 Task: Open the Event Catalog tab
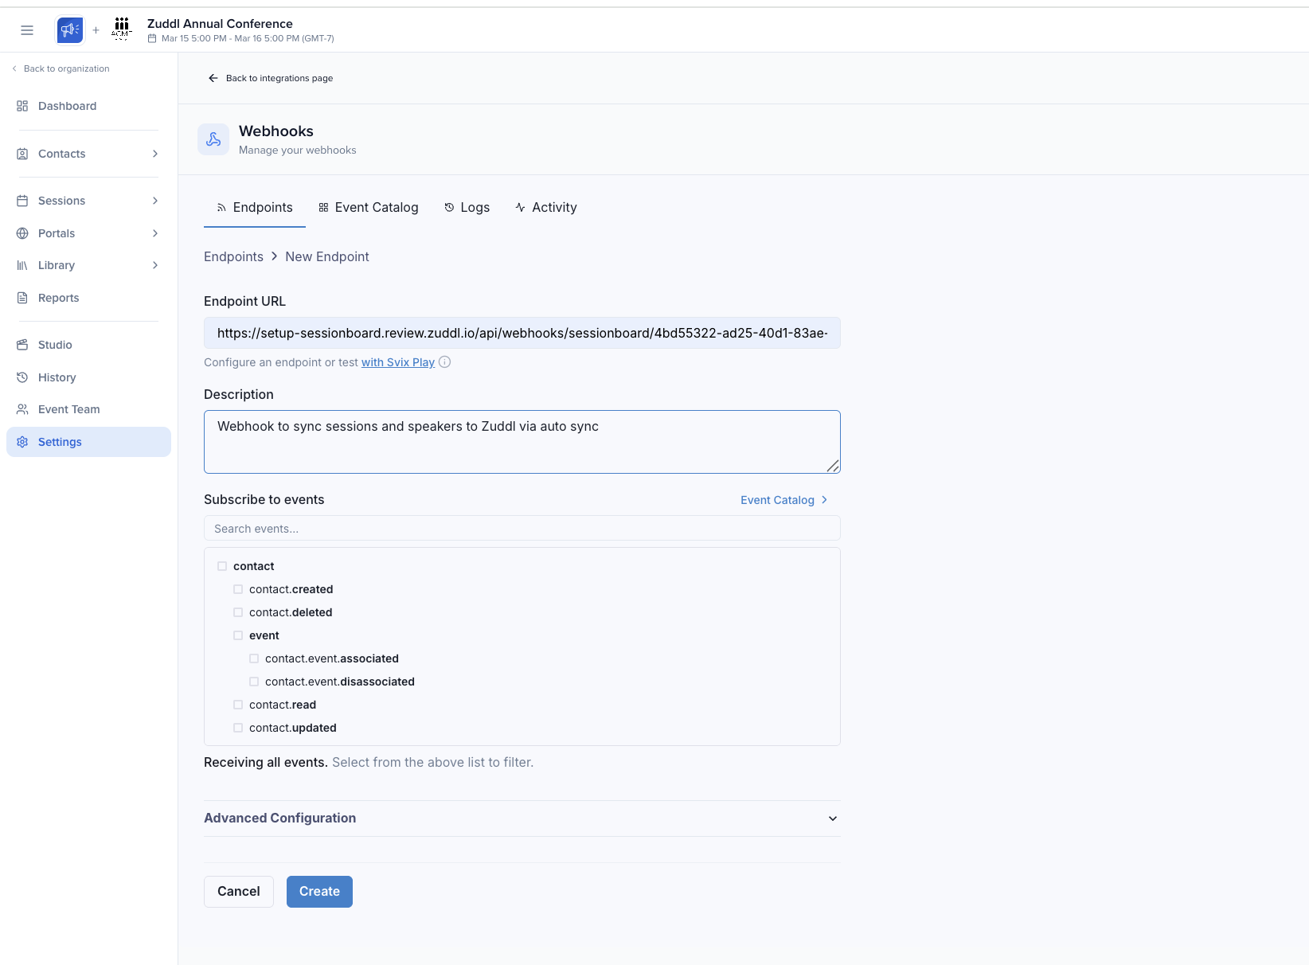369,208
